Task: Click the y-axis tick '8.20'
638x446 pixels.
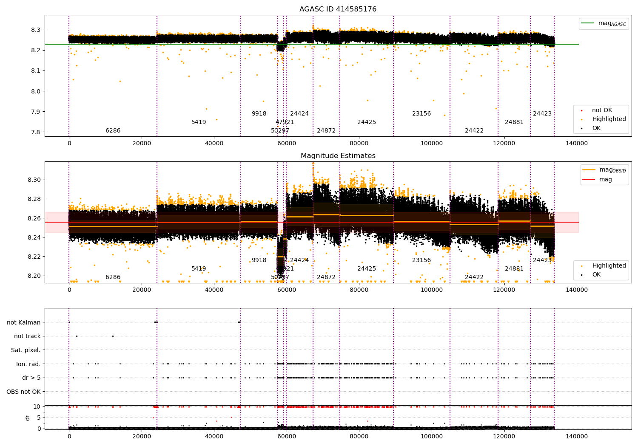Action: tap(34, 276)
